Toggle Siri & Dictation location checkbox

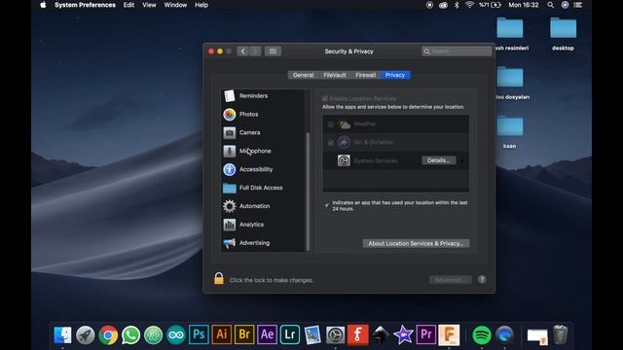point(331,143)
